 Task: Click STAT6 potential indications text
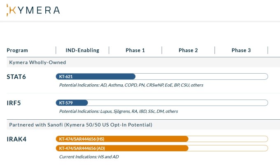tap(131, 85)
